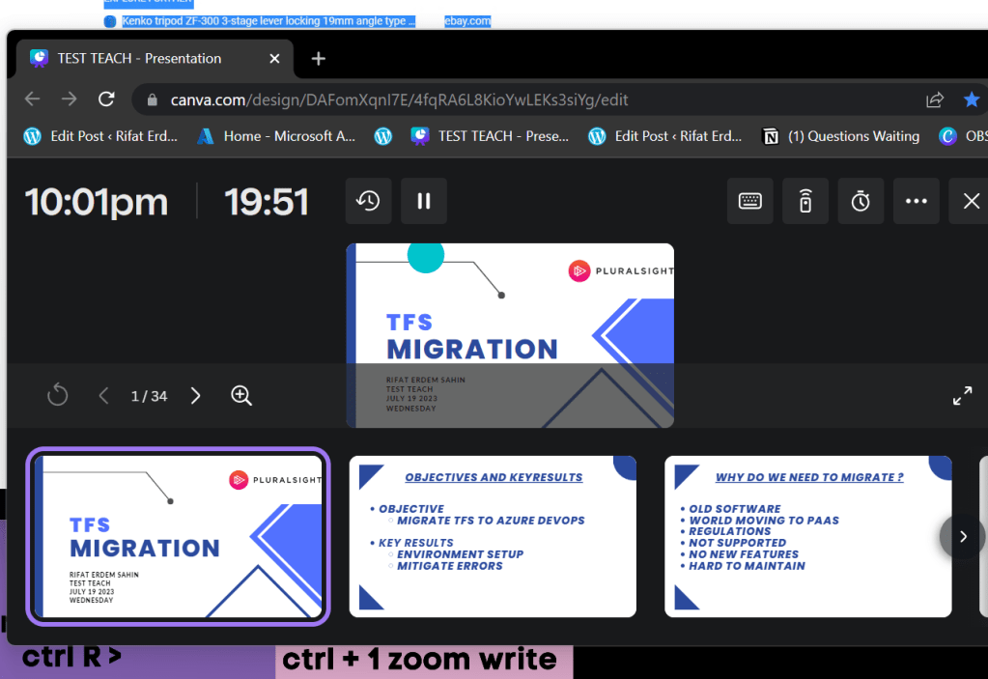Close the TEST TEACH - Presentation tab
Screen dimensions: 988x679
[274, 59]
